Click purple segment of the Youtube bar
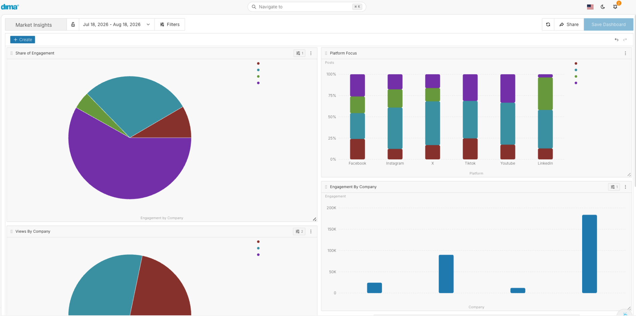This screenshot has width=636, height=316. (508, 88)
